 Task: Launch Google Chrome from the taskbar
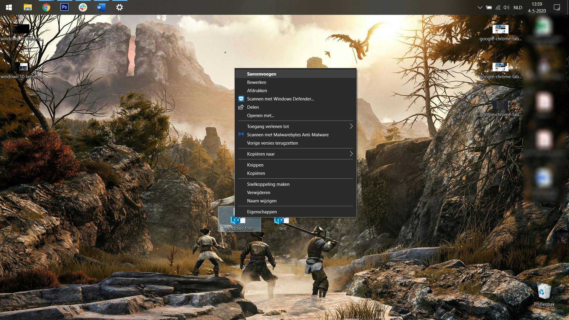(46, 7)
